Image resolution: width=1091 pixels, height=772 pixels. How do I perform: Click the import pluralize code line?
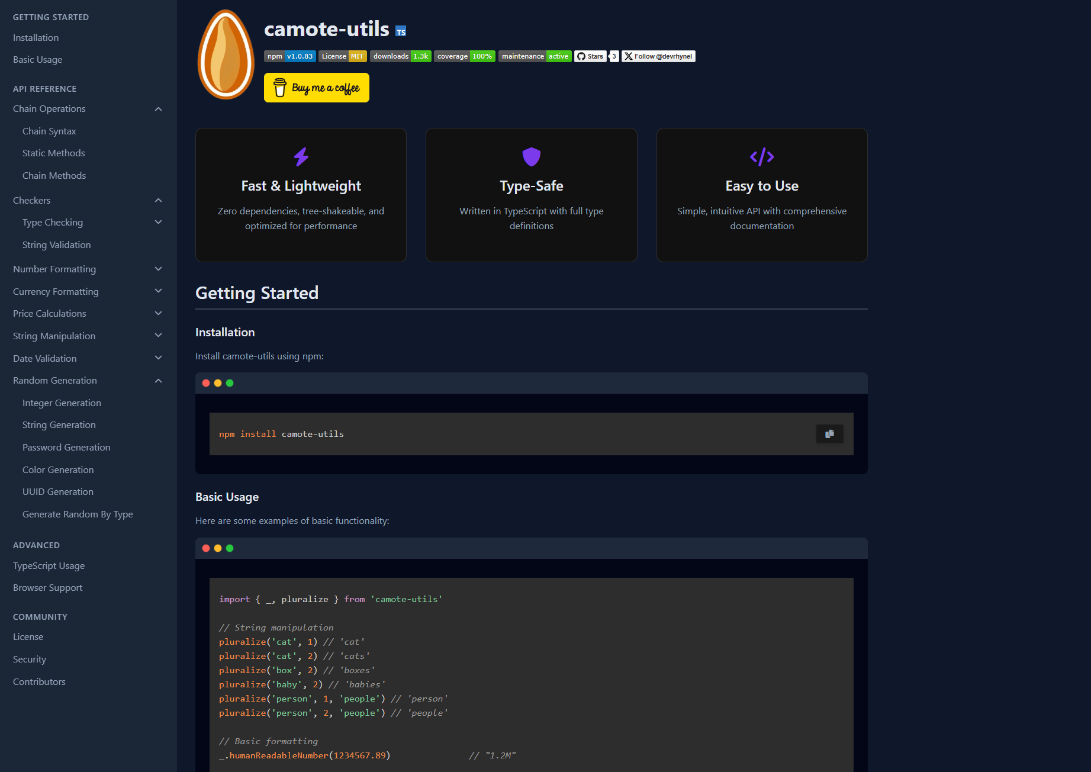(331, 599)
